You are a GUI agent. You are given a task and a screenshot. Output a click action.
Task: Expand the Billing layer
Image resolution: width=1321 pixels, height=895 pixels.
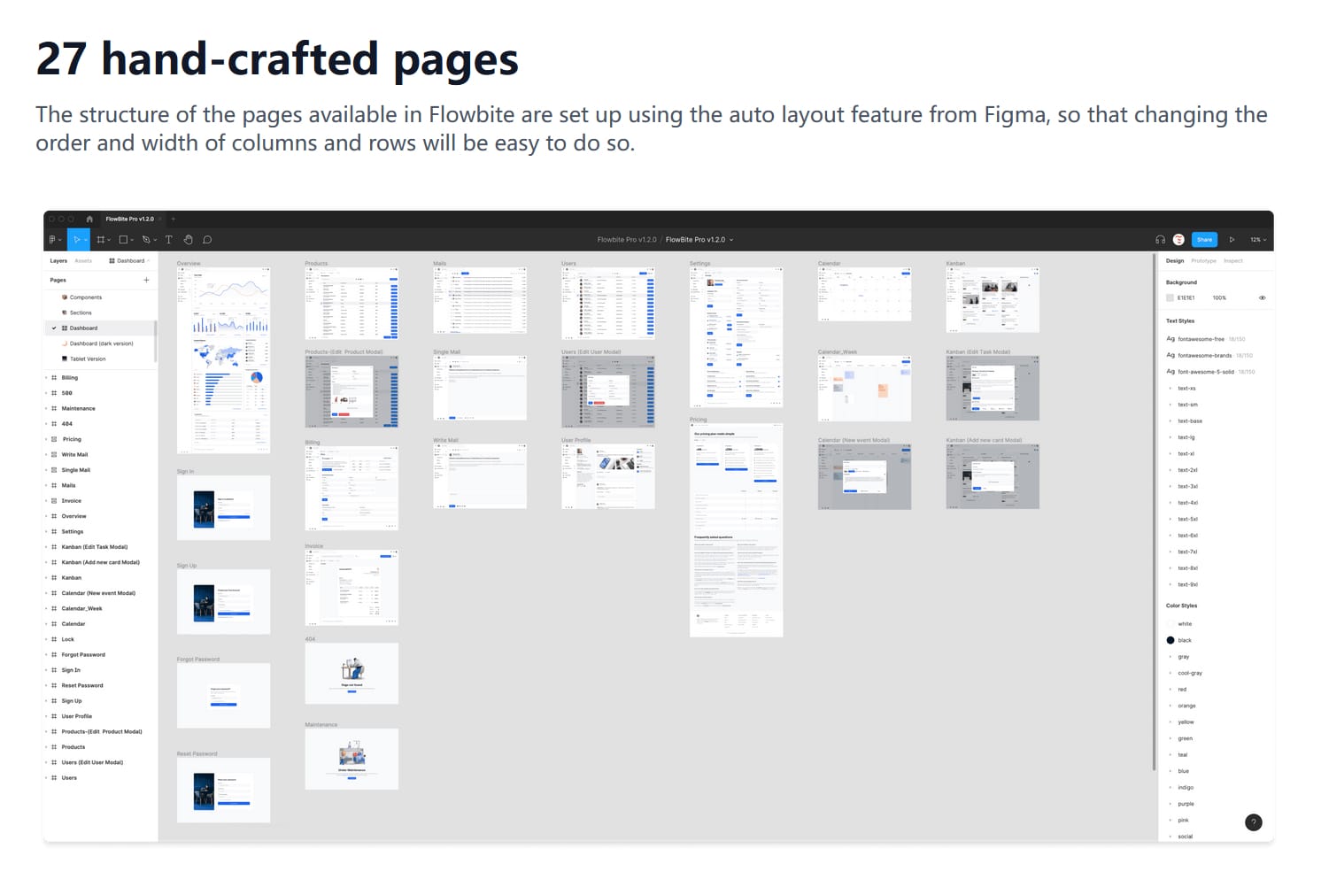point(46,378)
